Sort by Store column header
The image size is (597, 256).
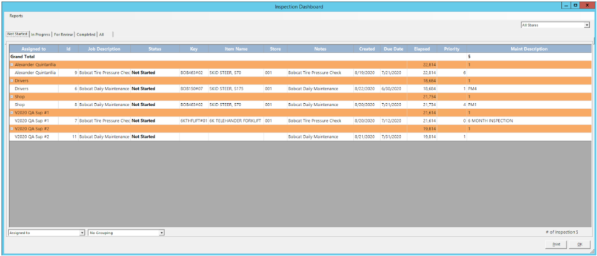pos(275,49)
